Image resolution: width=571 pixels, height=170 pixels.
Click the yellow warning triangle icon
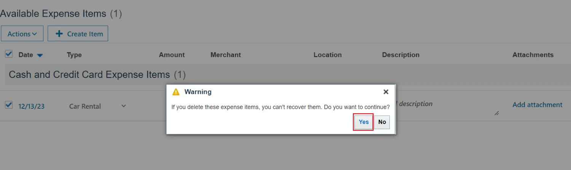click(x=175, y=92)
